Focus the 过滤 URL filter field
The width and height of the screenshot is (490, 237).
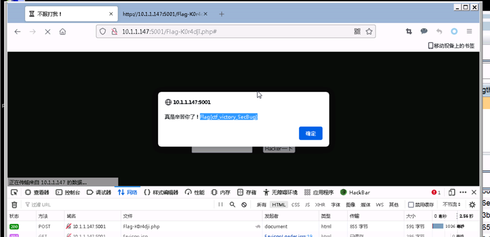[120, 205]
